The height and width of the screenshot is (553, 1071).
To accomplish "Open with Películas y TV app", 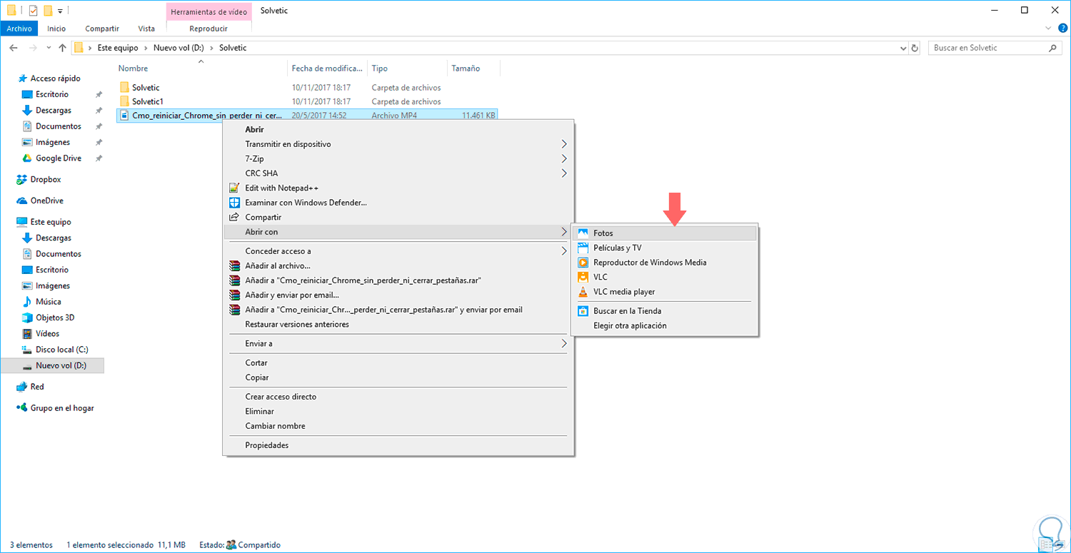I will (x=617, y=248).
